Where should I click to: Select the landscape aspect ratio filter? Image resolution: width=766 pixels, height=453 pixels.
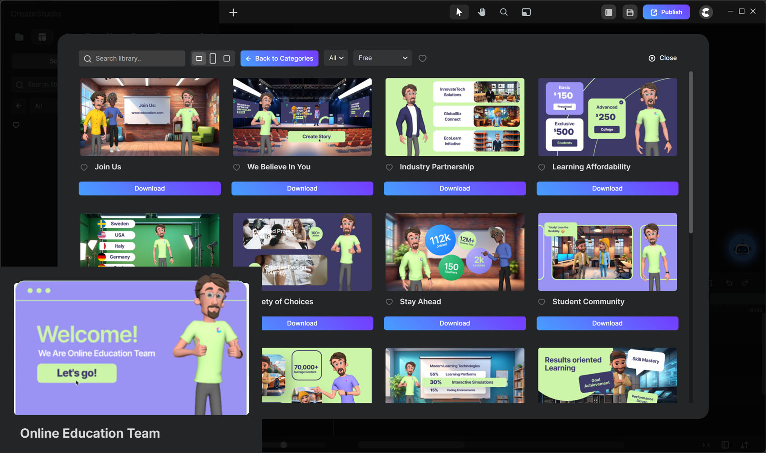(x=199, y=59)
